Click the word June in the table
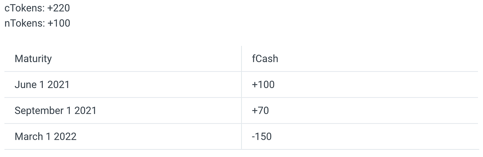This screenshot has height=157, width=483. click(x=26, y=85)
